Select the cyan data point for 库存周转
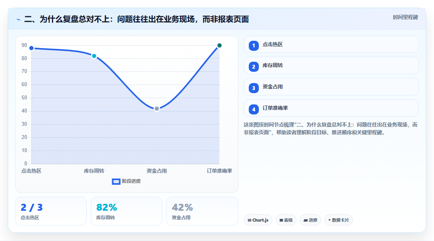The width and height of the screenshot is (434, 241). pyautogui.click(x=94, y=56)
